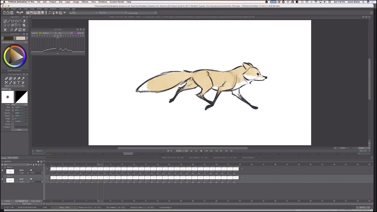Open the tool Color mode dropdown
Viewport: 377px width, 212px height.
click(15, 86)
